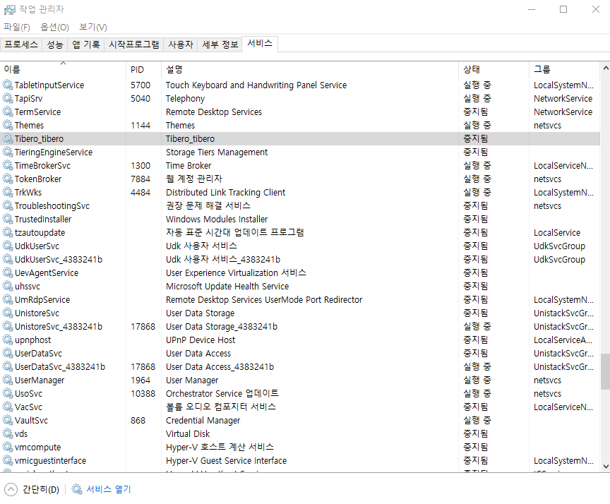Viewport: 610px width, 504px height.
Task: Select the UserDataSvc_4383241b row name
Action: [x=60, y=367]
